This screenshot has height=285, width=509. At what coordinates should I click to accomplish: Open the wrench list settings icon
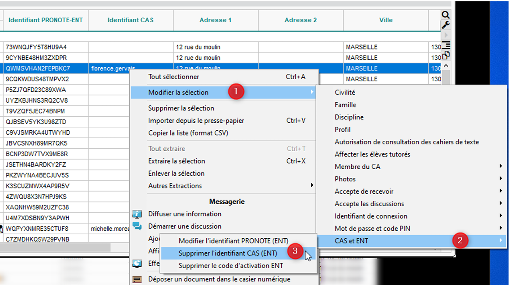point(445,25)
